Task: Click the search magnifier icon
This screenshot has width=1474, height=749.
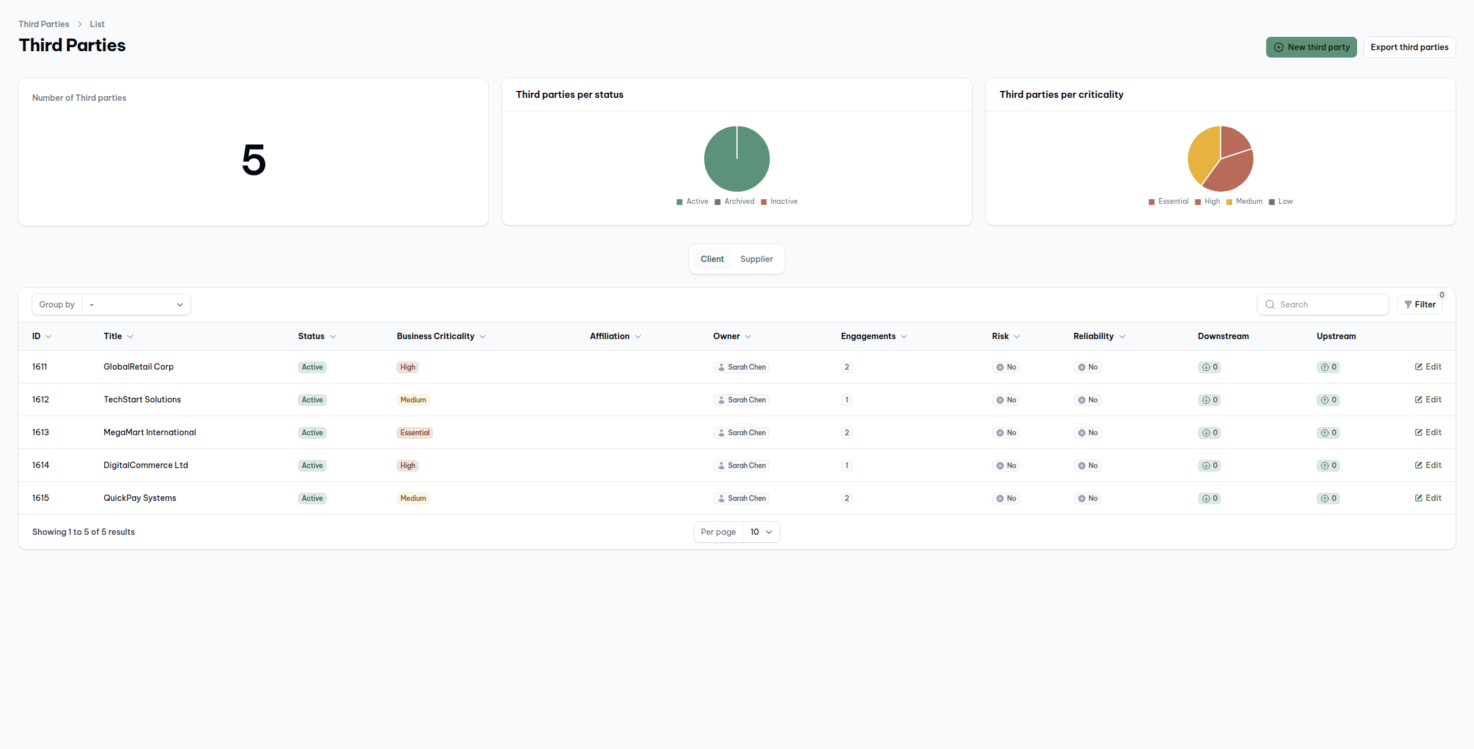Action: click(x=1270, y=305)
